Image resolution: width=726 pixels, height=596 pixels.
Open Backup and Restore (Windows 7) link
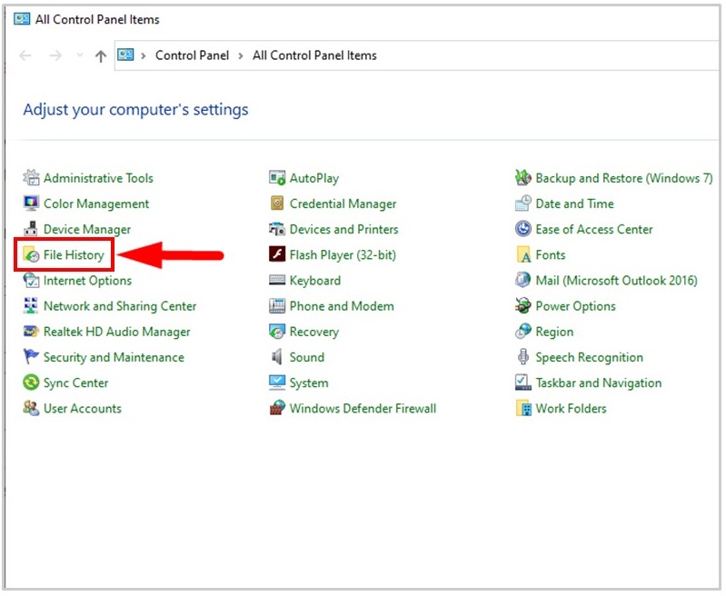[623, 178]
